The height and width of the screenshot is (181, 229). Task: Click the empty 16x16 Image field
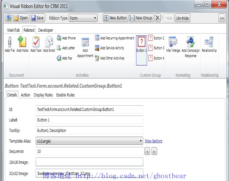tap(89, 162)
